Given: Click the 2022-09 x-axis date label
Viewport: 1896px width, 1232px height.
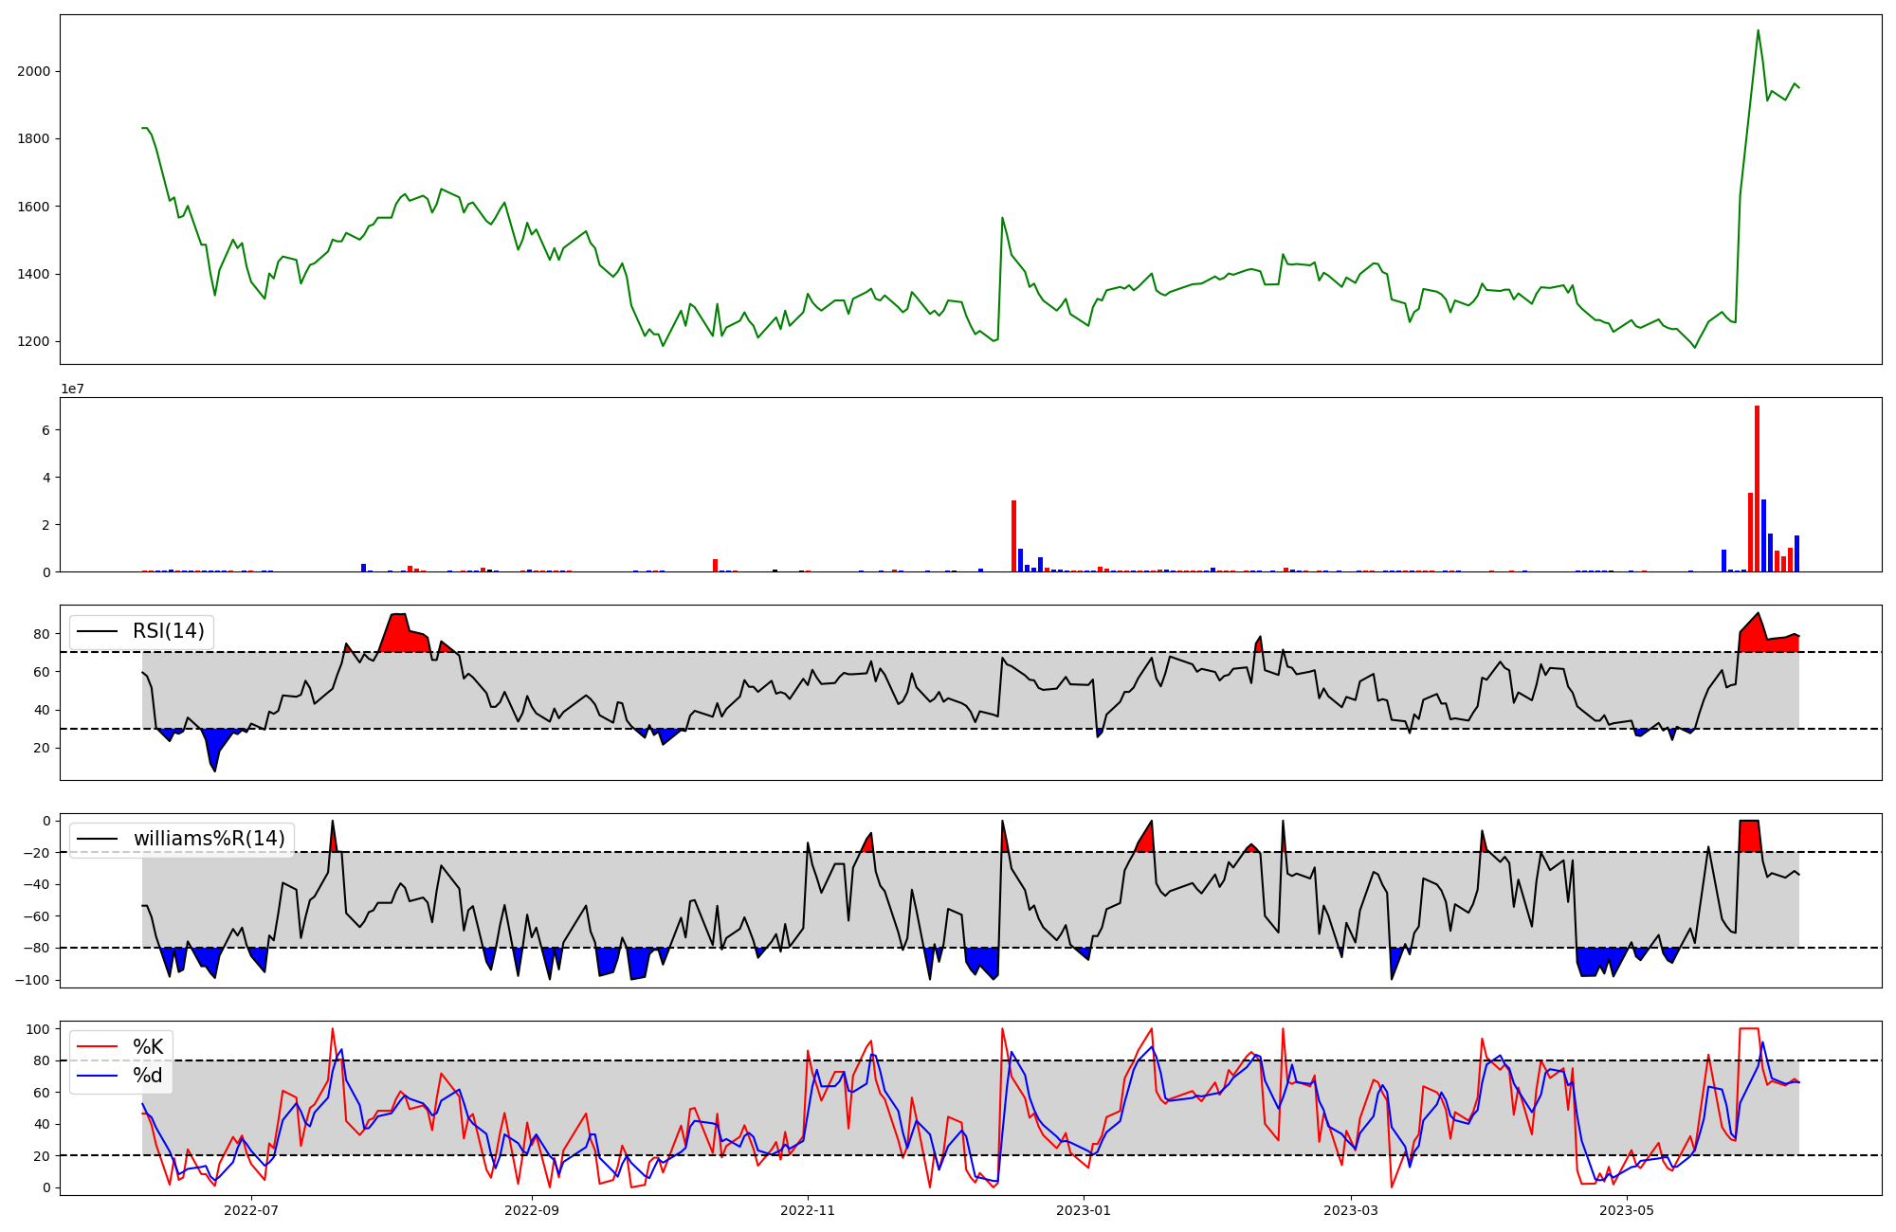Looking at the screenshot, I should pos(531,1210).
